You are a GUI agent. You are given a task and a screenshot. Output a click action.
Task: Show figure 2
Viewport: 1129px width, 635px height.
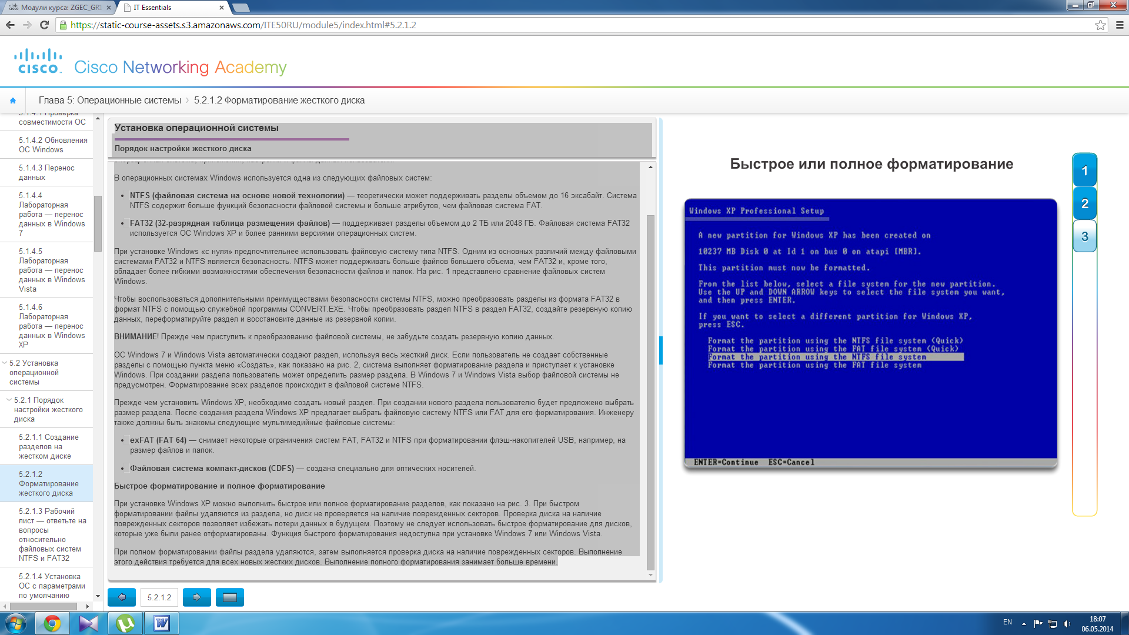(x=1085, y=203)
